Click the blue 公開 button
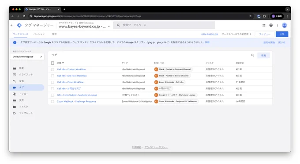This screenshot has height=164, width=300. 282,34
